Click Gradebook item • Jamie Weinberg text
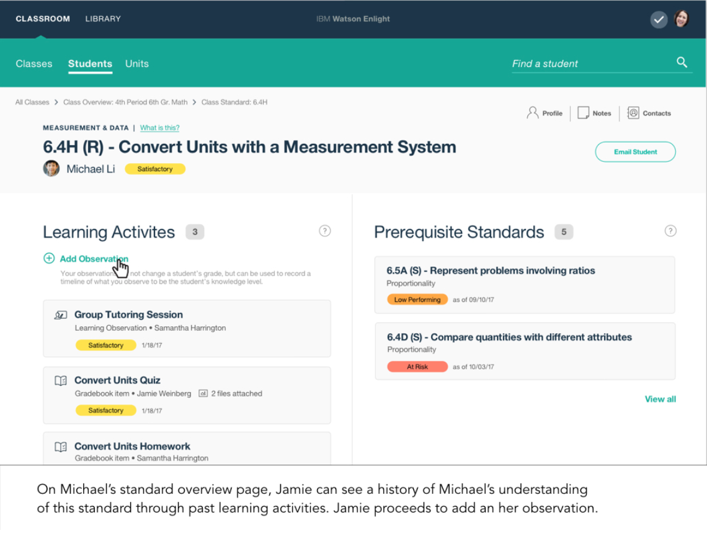Viewport: 707px width, 546px height. pyautogui.click(x=133, y=393)
